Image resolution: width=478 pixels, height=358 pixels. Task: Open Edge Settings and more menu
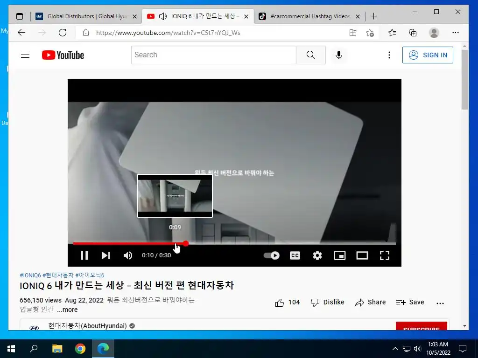(x=456, y=33)
